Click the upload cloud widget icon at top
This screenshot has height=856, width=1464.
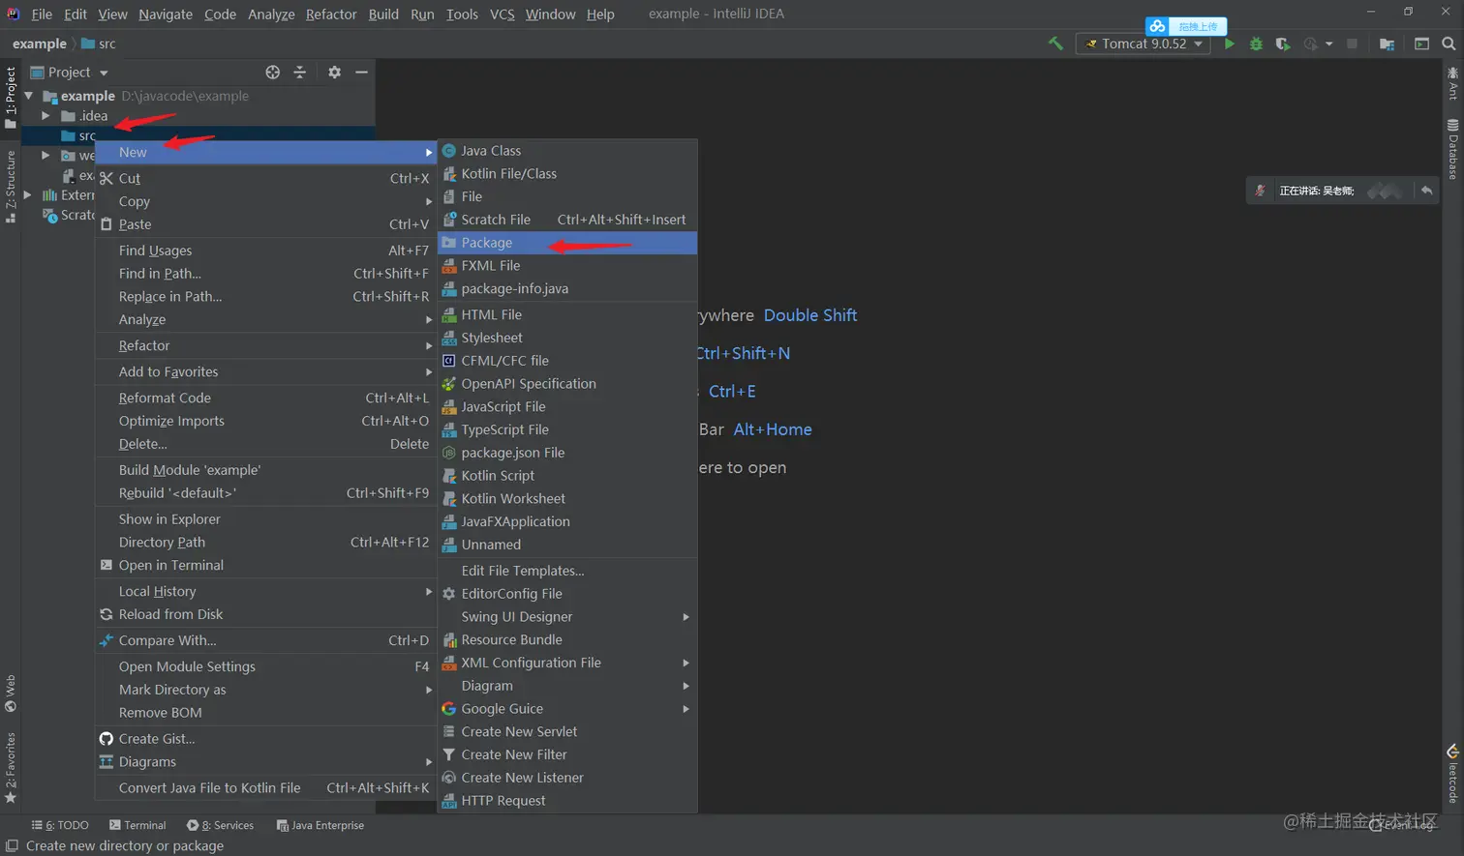1158,26
